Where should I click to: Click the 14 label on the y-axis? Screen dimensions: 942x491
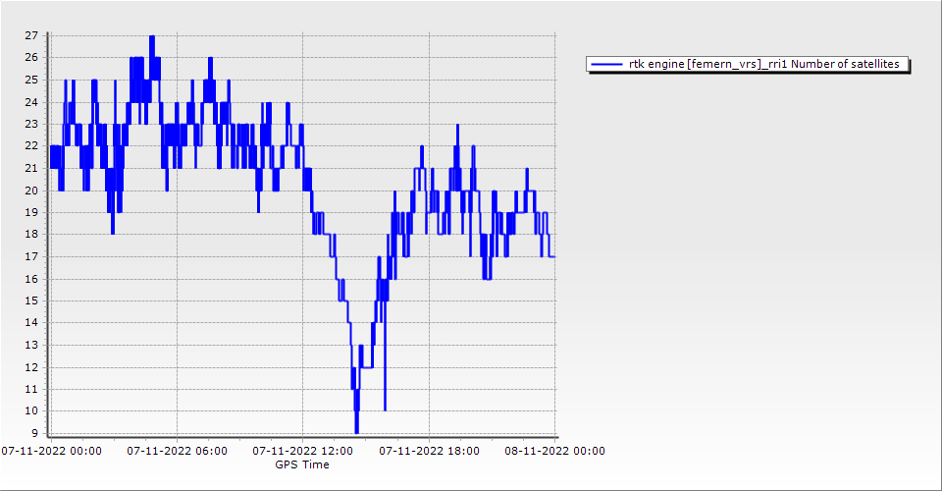[x=30, y=323]
